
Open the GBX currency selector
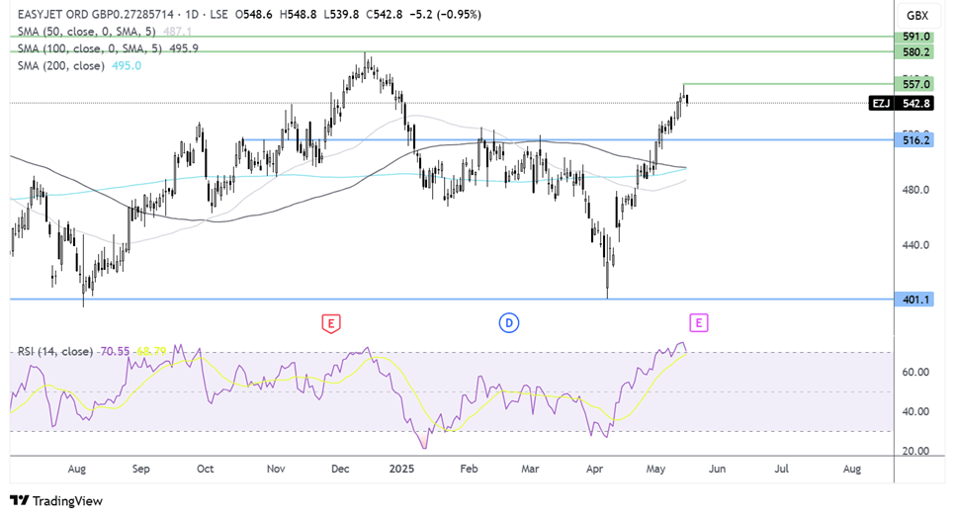[916, 15]
